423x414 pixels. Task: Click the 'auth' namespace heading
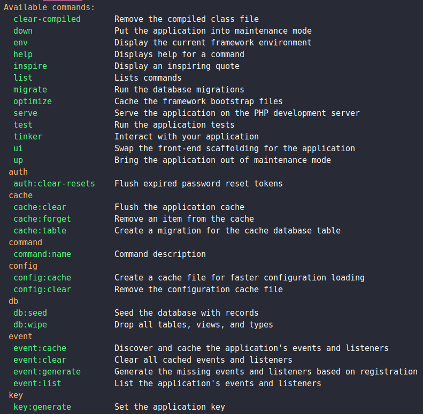pyautogui.click(x=18, y=172)
